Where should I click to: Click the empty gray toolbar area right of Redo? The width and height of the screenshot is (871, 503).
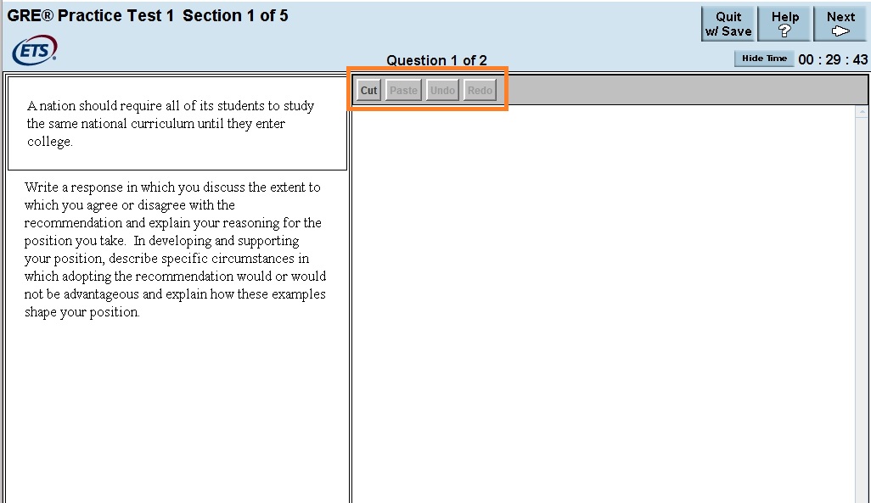tap(679, 91)
